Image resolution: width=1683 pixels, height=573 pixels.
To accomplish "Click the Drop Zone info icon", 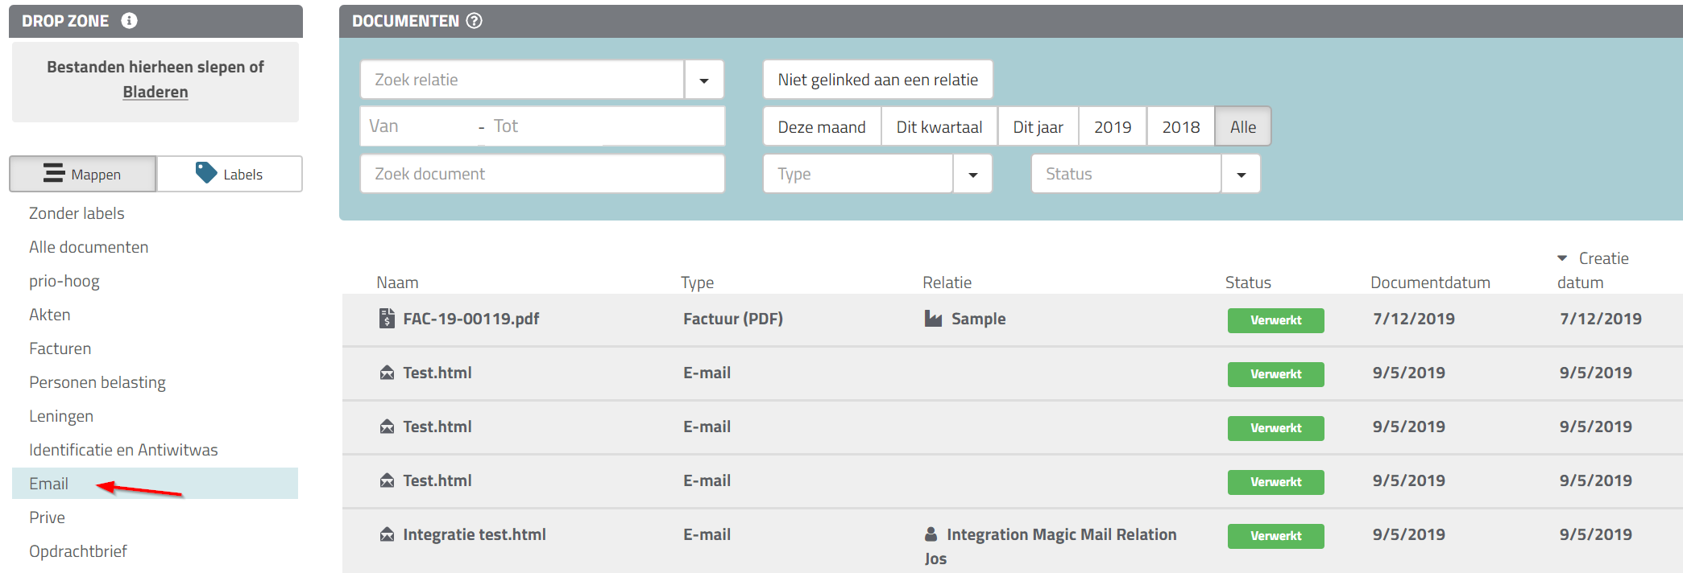I will [x=129, y=21].
